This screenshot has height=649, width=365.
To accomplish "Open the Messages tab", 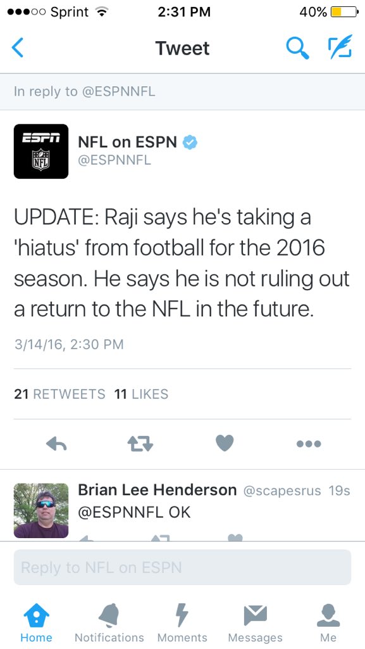I will coord(255,623).
